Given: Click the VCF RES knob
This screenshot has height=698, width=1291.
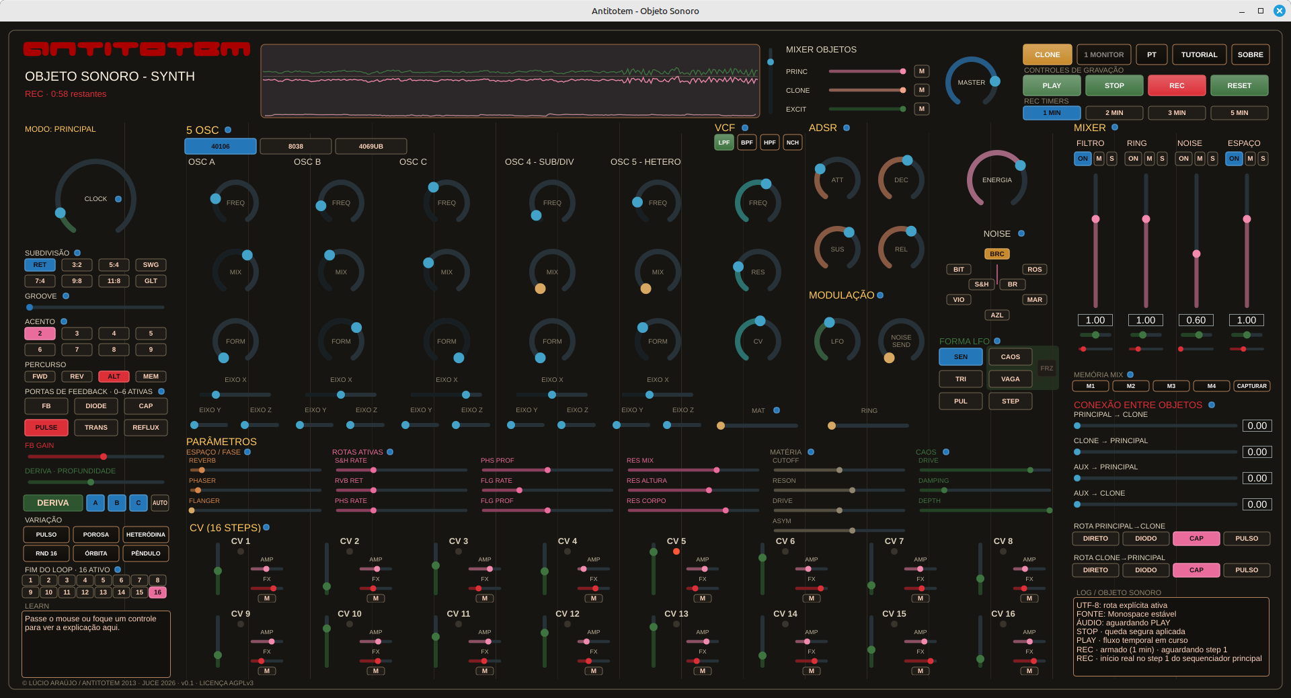Looking at the screenshot, I should 758,272.
